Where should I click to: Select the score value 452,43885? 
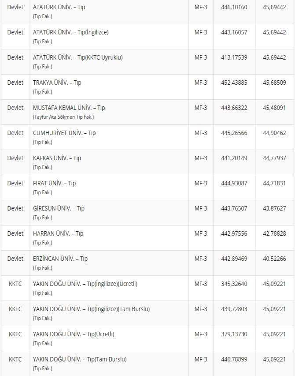tap(234, 83)
